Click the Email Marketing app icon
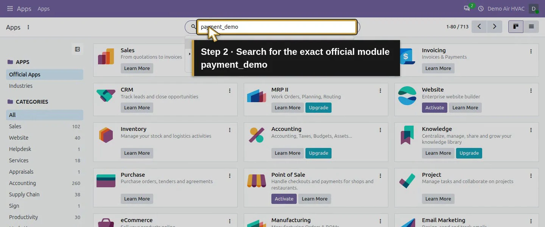The height and width of the screenshot is (227, 545). [x=407, y=222]
